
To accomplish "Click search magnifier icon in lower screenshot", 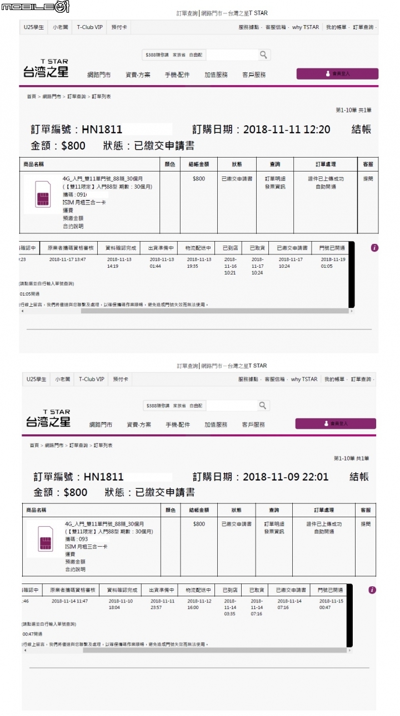I will coord(263,405).
